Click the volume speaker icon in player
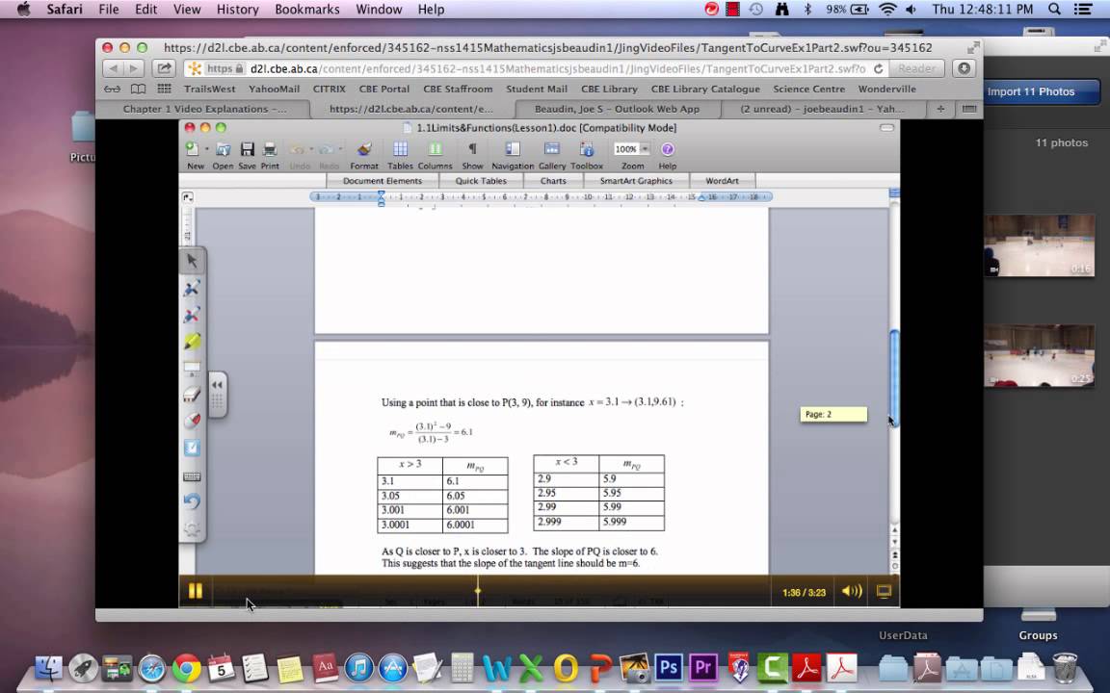Screen dimensions: 1110x693 point(853,591)
